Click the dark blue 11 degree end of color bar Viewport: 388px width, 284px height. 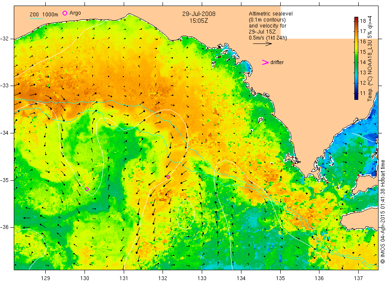(x=356, y=97)
